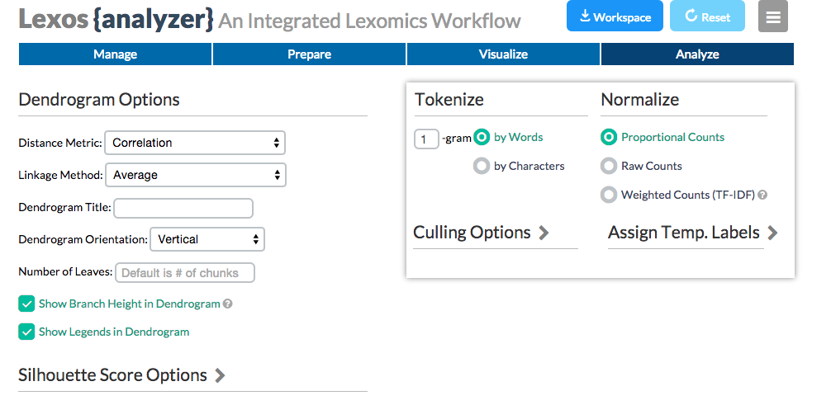Toggle Show Branch Height in Dendrogram checkbox

pos(26,304)
